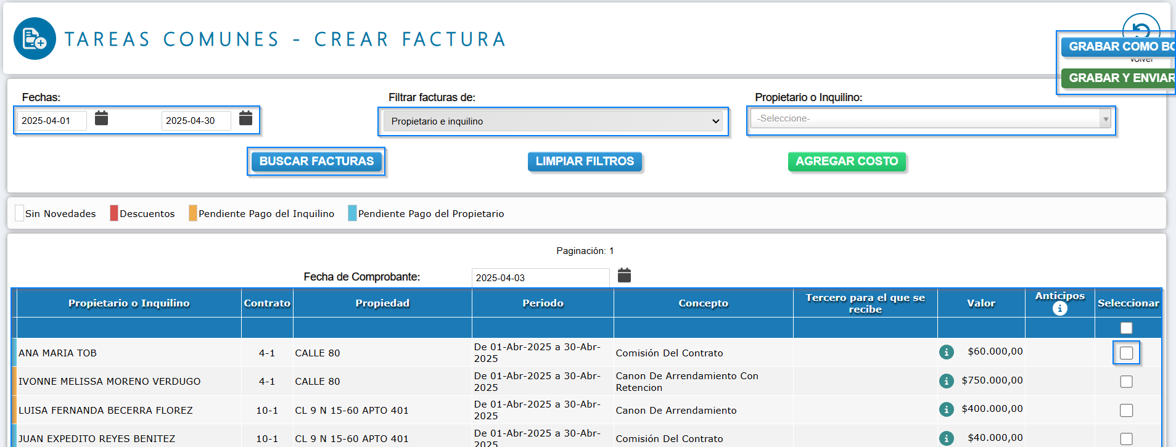Click the green AGREGAR COSTO button
The height and width of the screenshot is (447, 1176).
click(846, 162)
